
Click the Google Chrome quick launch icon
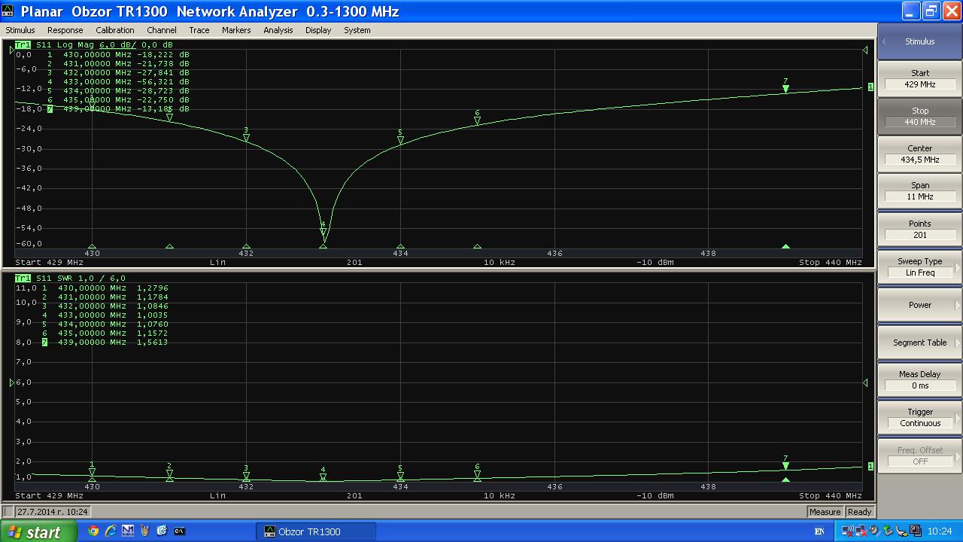(x=93, y=531)
